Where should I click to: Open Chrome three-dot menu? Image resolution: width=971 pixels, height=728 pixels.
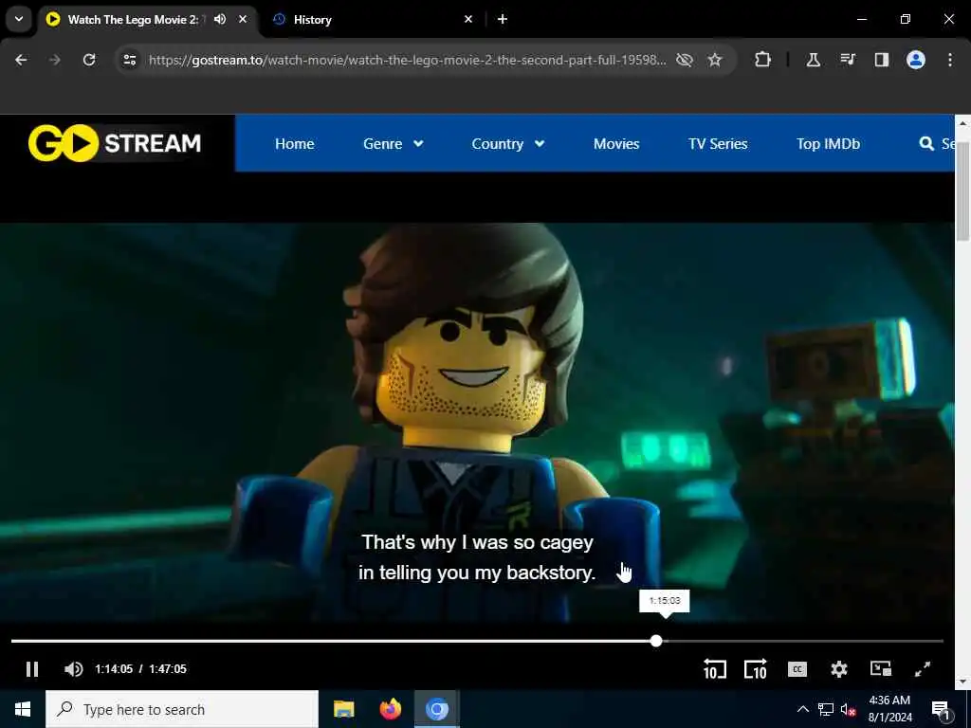pyautogui.click(x=950, y=60)
